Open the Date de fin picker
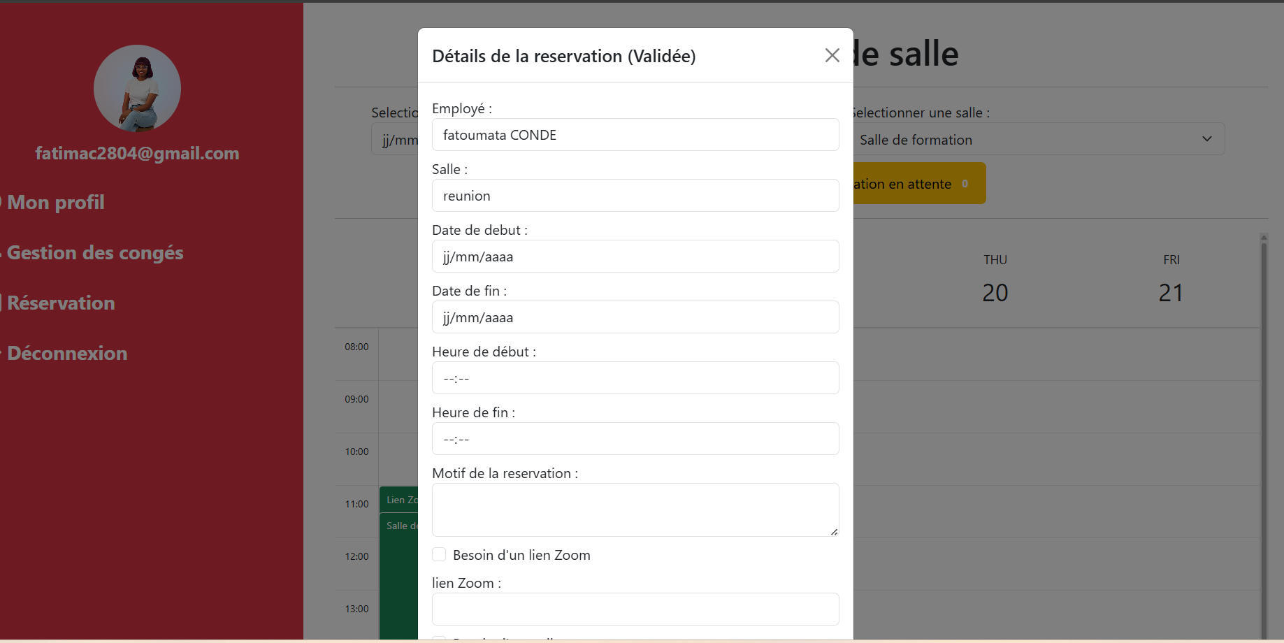This screenshot has height=643, width=1284. pos(635,317)
